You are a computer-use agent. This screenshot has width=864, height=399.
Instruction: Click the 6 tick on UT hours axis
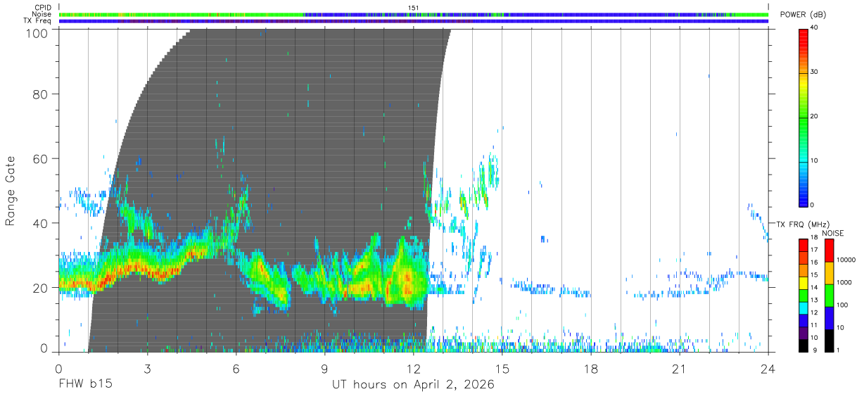coord(236,369)
